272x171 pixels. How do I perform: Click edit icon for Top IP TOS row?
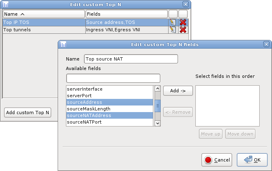tap(173, 22)
